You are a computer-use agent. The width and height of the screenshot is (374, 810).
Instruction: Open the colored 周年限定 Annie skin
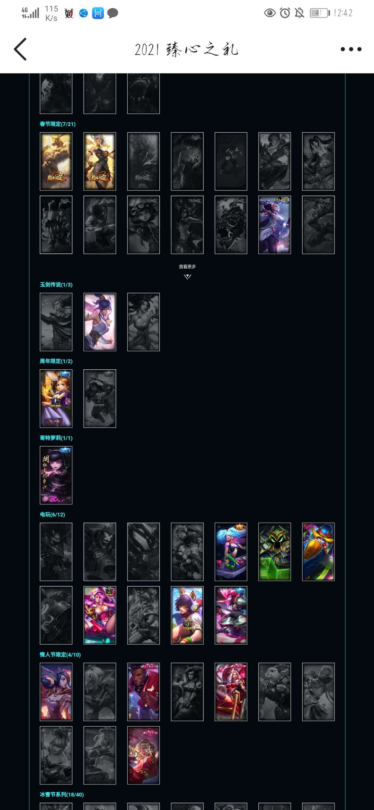pos(56,398)
